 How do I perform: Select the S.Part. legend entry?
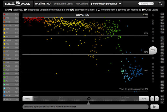coord(11,99)
